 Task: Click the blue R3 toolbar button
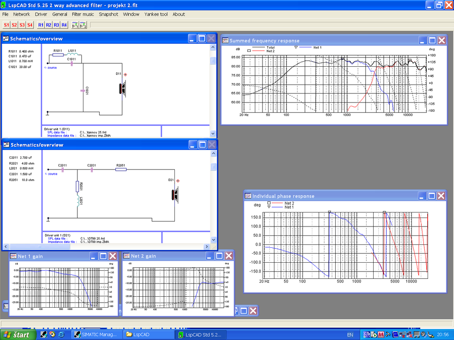[57, 25]
